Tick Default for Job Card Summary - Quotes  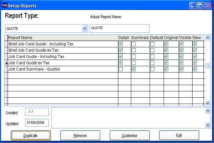click(x=152, y=69)
